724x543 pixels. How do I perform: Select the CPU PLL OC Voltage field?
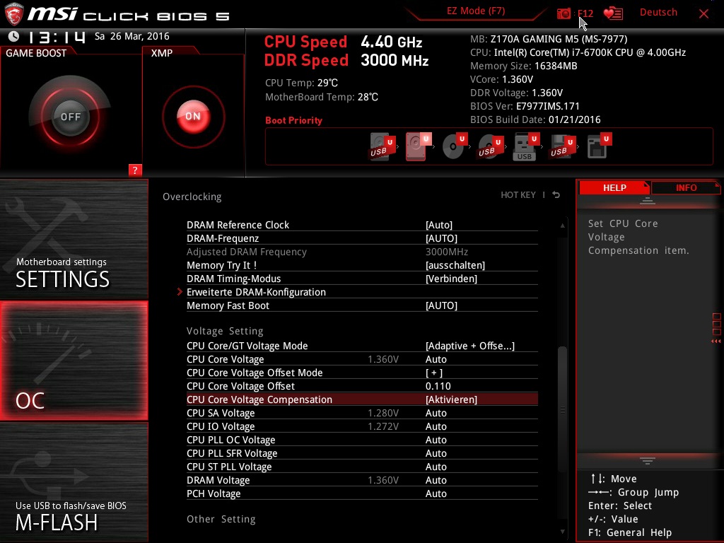point(362,440)
